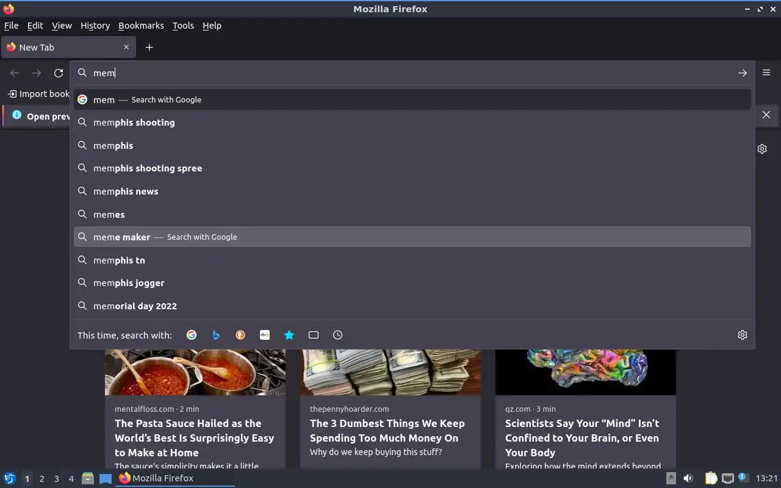Switch to workspace 3

pyautogui.click(x=56, y=479)
